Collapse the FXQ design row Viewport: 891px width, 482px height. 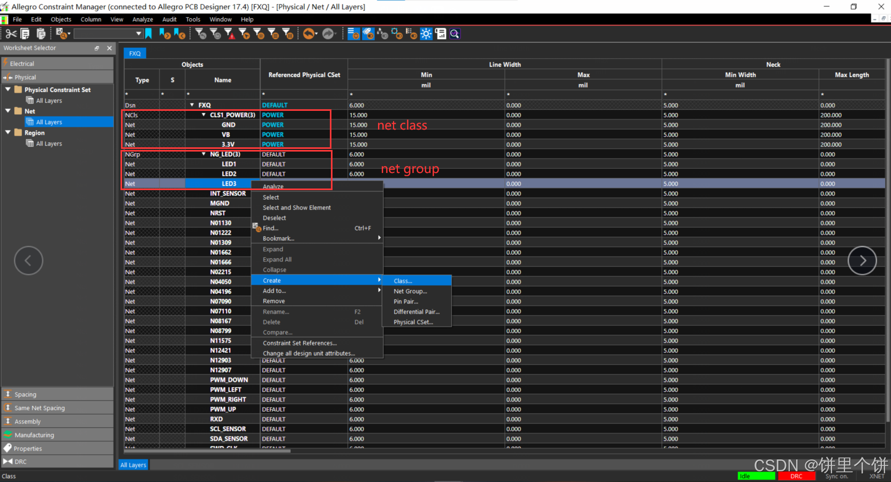[x=192, y=105]
